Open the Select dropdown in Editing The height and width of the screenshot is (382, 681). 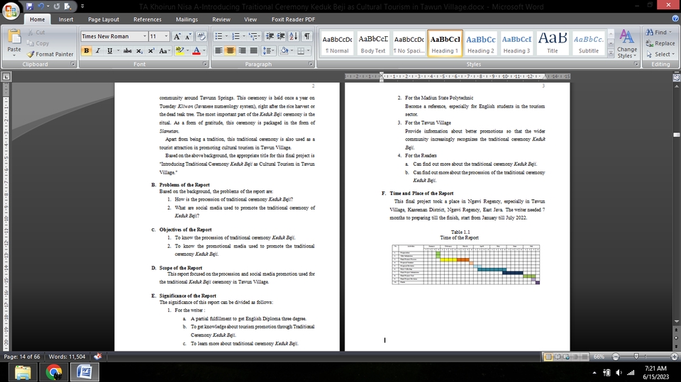pos(660,55)
